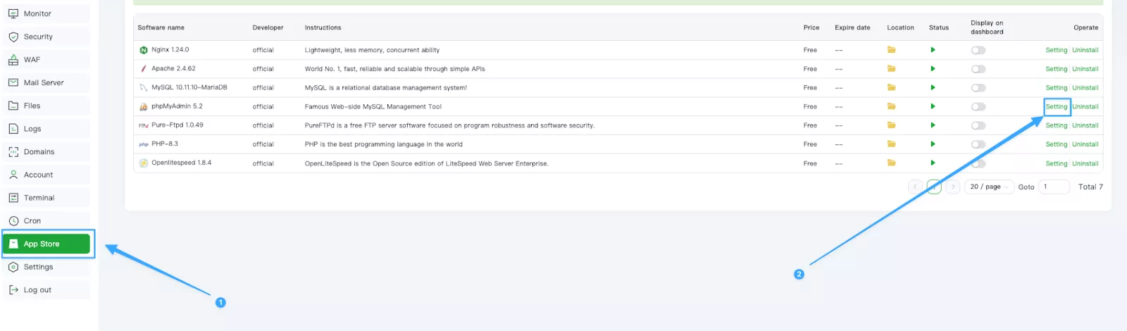The width and height of the screenshot is (1127, 331).
Task: Toggle Apache display on dashboard
Action: 978,69
